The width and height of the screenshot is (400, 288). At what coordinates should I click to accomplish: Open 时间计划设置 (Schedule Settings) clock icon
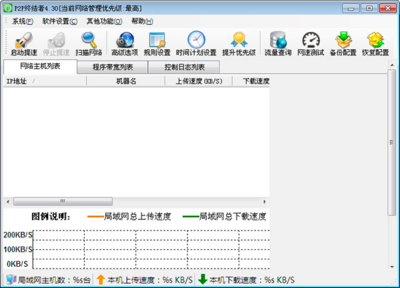196,43
